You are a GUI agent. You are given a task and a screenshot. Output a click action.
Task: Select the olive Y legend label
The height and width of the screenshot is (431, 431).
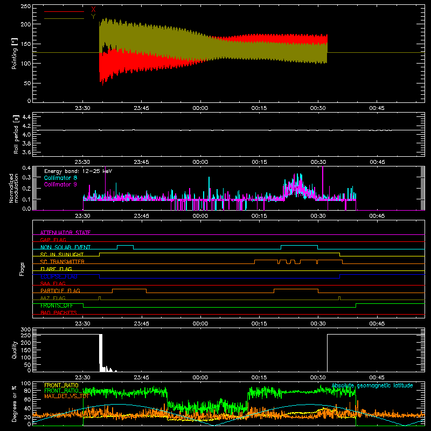(x=93, y=17)
